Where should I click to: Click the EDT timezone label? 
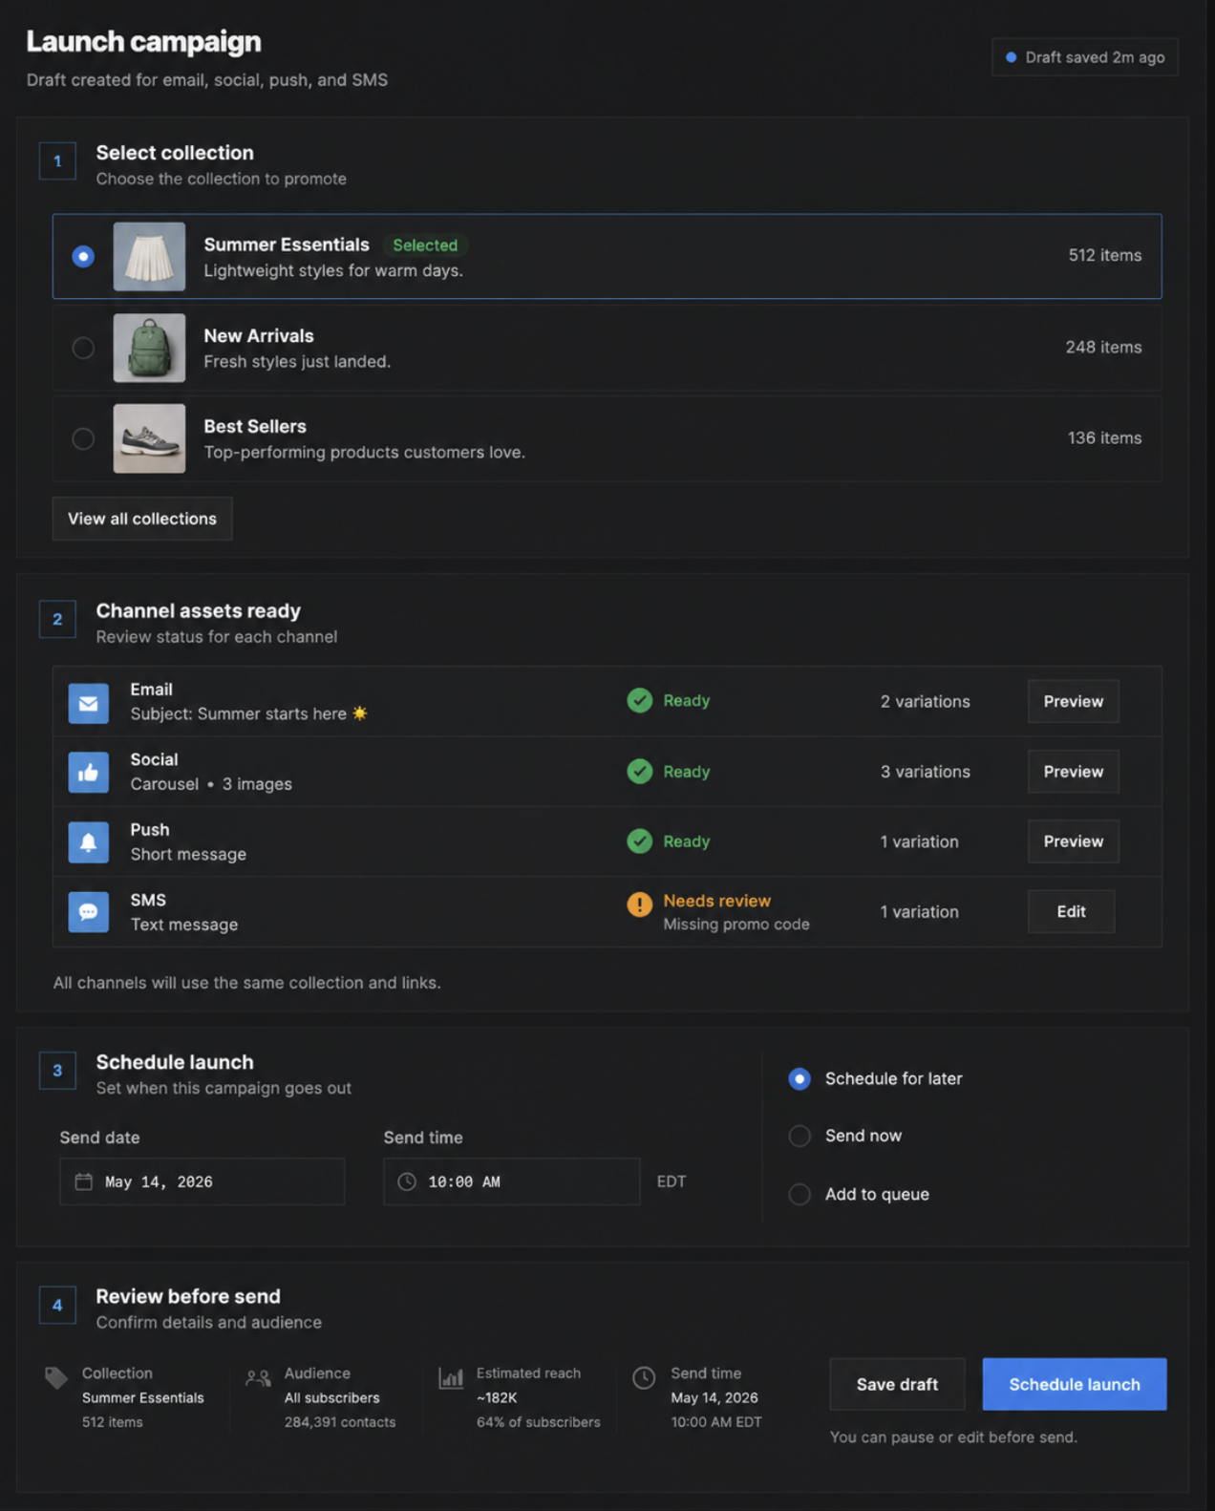click(x=671, y=1181)
